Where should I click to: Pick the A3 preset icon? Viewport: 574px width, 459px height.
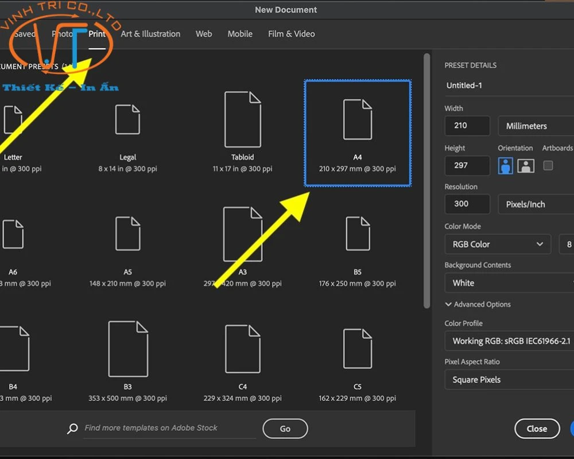243,234
